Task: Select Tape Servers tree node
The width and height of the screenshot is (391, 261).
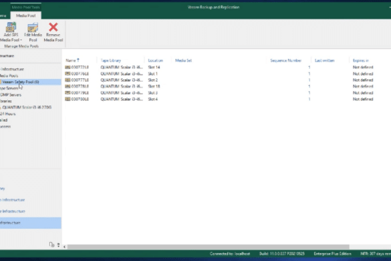Action: point(9,88)
